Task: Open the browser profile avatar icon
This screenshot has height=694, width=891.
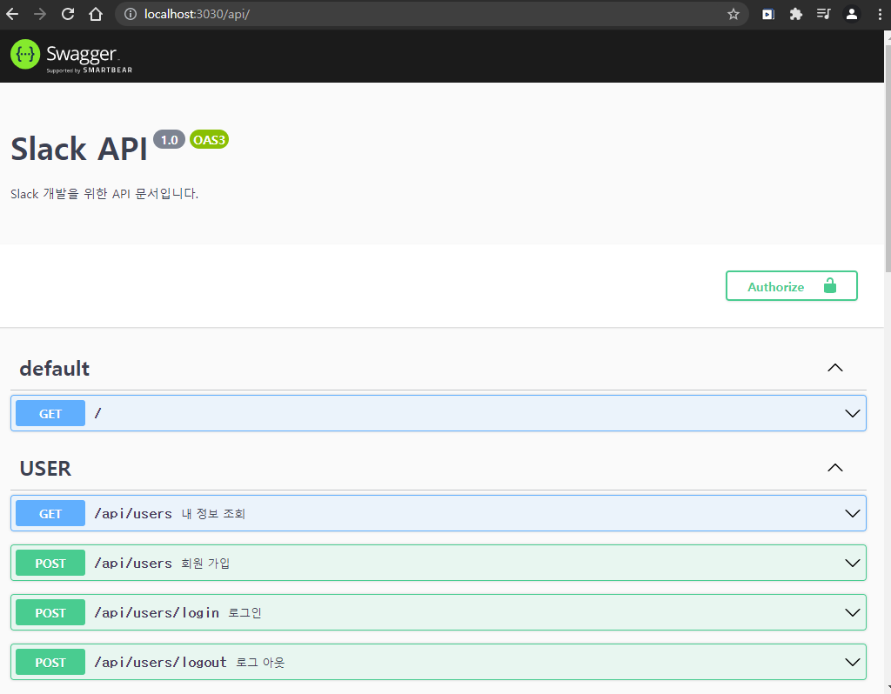Action: (x=851, y=14)
